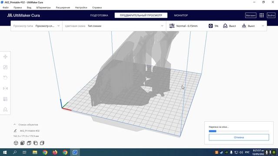
Task: Open Task View on taskbar
Action: (24, 152)
